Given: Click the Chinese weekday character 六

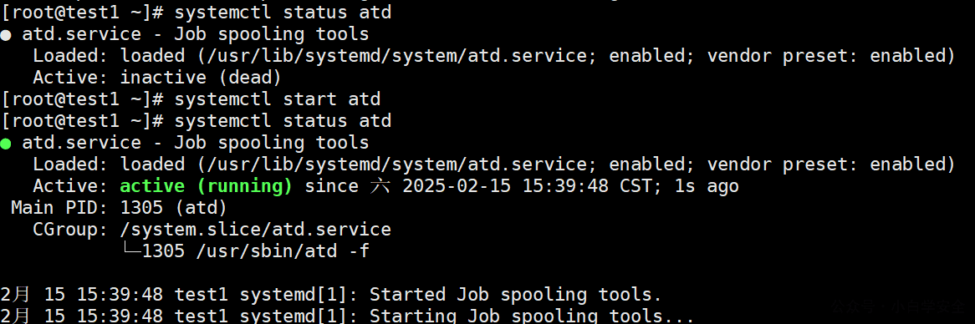Looking at the screenshot, I should (x=380, y=186).
